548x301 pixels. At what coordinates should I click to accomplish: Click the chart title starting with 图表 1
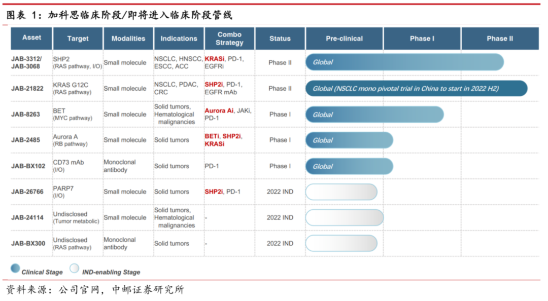click(119, 15)
